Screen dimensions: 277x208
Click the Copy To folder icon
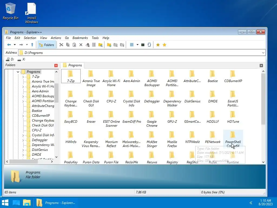(x=116, y=45)
